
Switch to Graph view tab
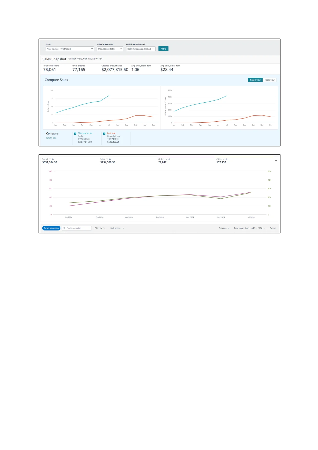point(255,80)
